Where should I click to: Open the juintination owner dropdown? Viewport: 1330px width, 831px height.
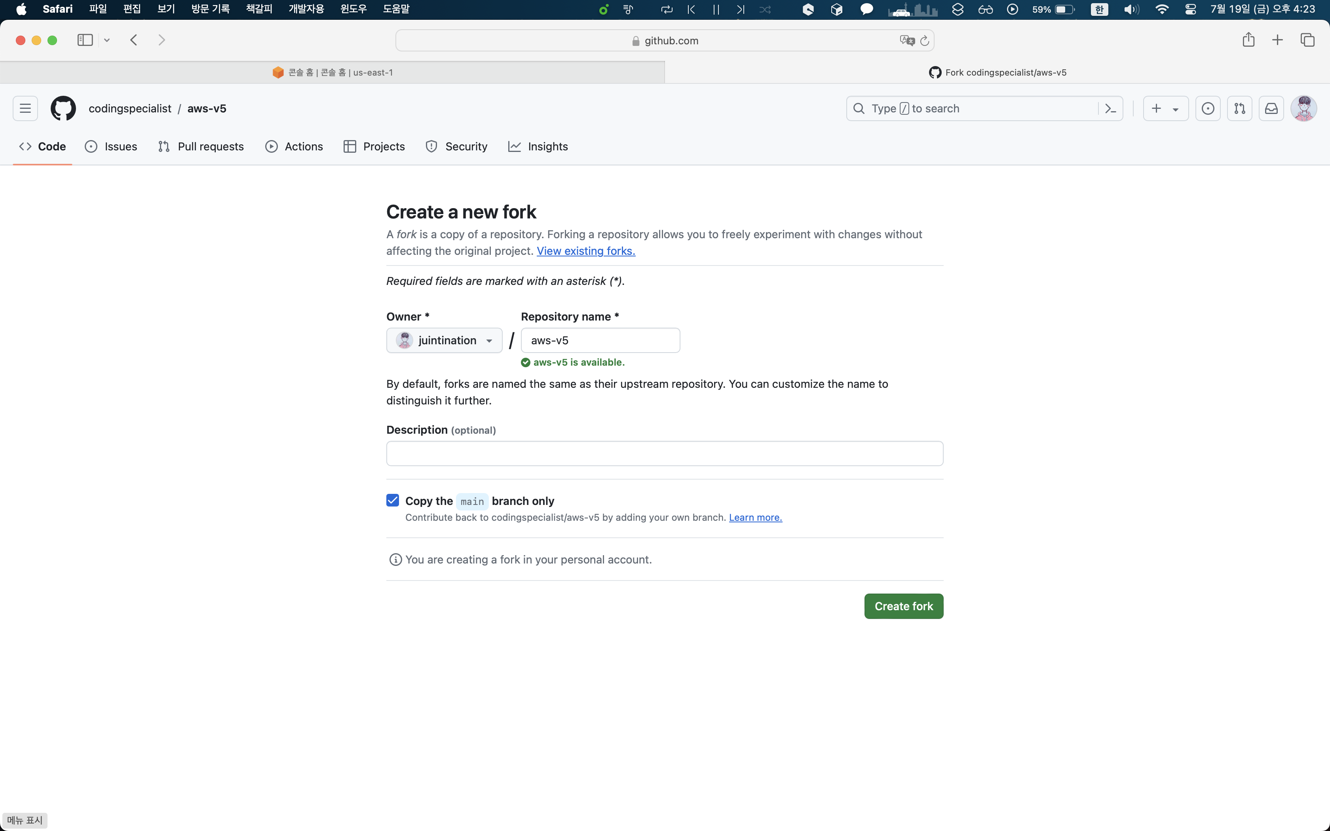[x=444, y=340]
